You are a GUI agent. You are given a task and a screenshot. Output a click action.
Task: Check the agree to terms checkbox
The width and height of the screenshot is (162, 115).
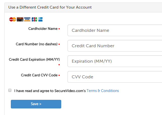(10, 90)
